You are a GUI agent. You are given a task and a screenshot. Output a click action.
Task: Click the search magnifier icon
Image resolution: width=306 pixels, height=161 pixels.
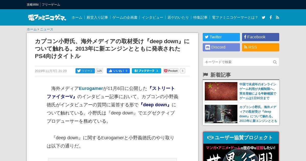tap(275, 62)
